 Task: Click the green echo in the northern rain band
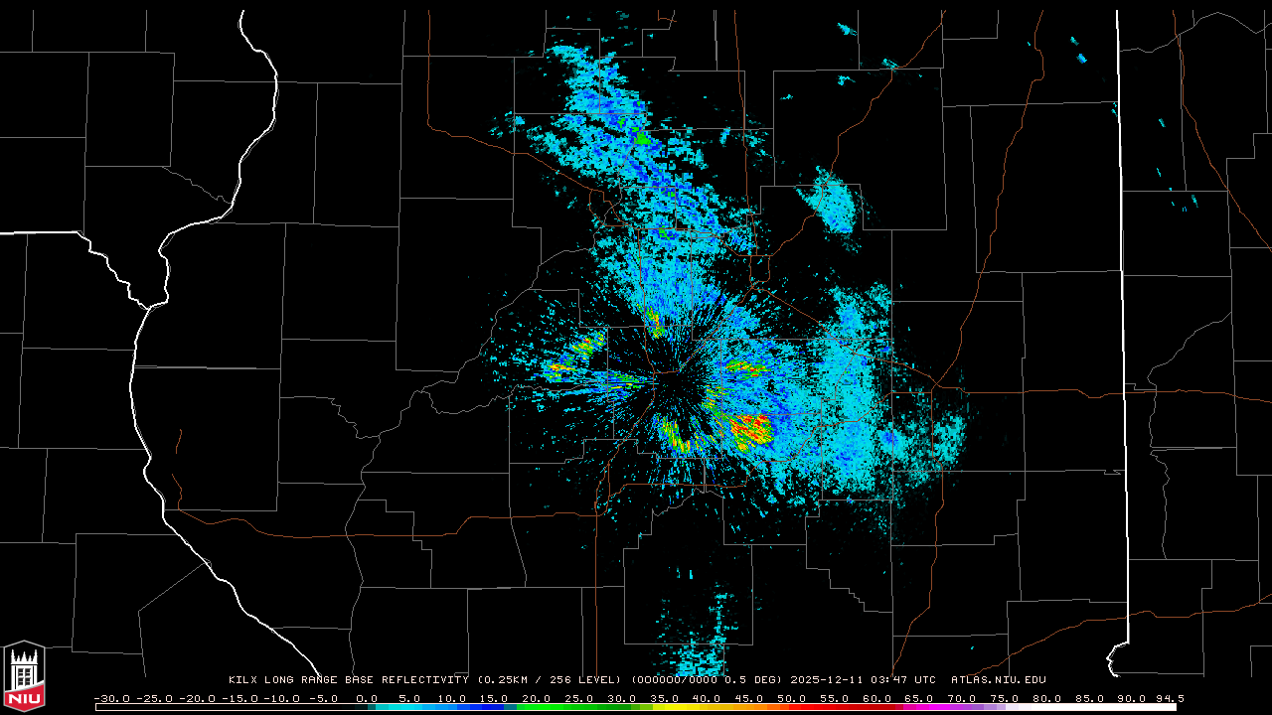click(x=643, y=138)
